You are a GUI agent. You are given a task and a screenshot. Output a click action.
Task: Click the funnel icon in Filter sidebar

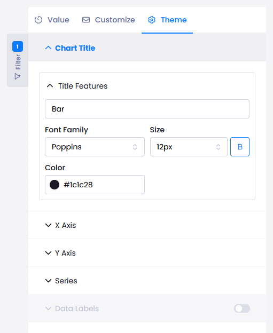pos(18,76)
